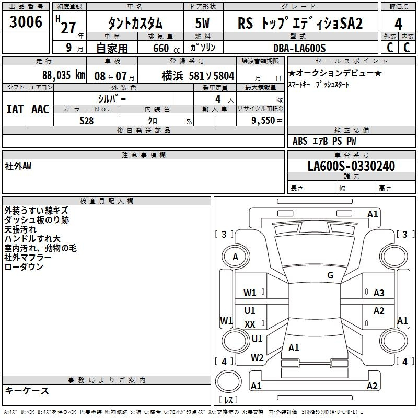Select the 検査員記入欄 section header
418x418 pixels.
coord(107,201)
